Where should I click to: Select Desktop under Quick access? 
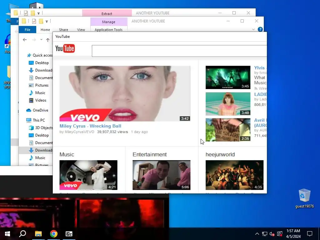click(x=39, y=62)
